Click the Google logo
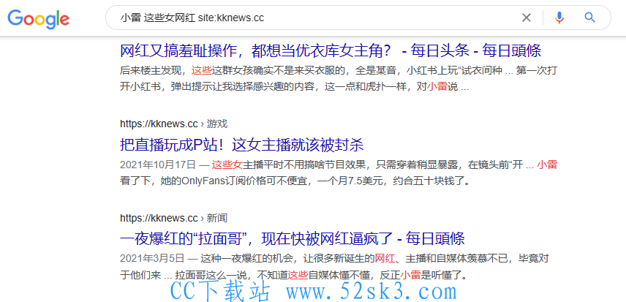The image size is (626, 302). coord(38,18)
